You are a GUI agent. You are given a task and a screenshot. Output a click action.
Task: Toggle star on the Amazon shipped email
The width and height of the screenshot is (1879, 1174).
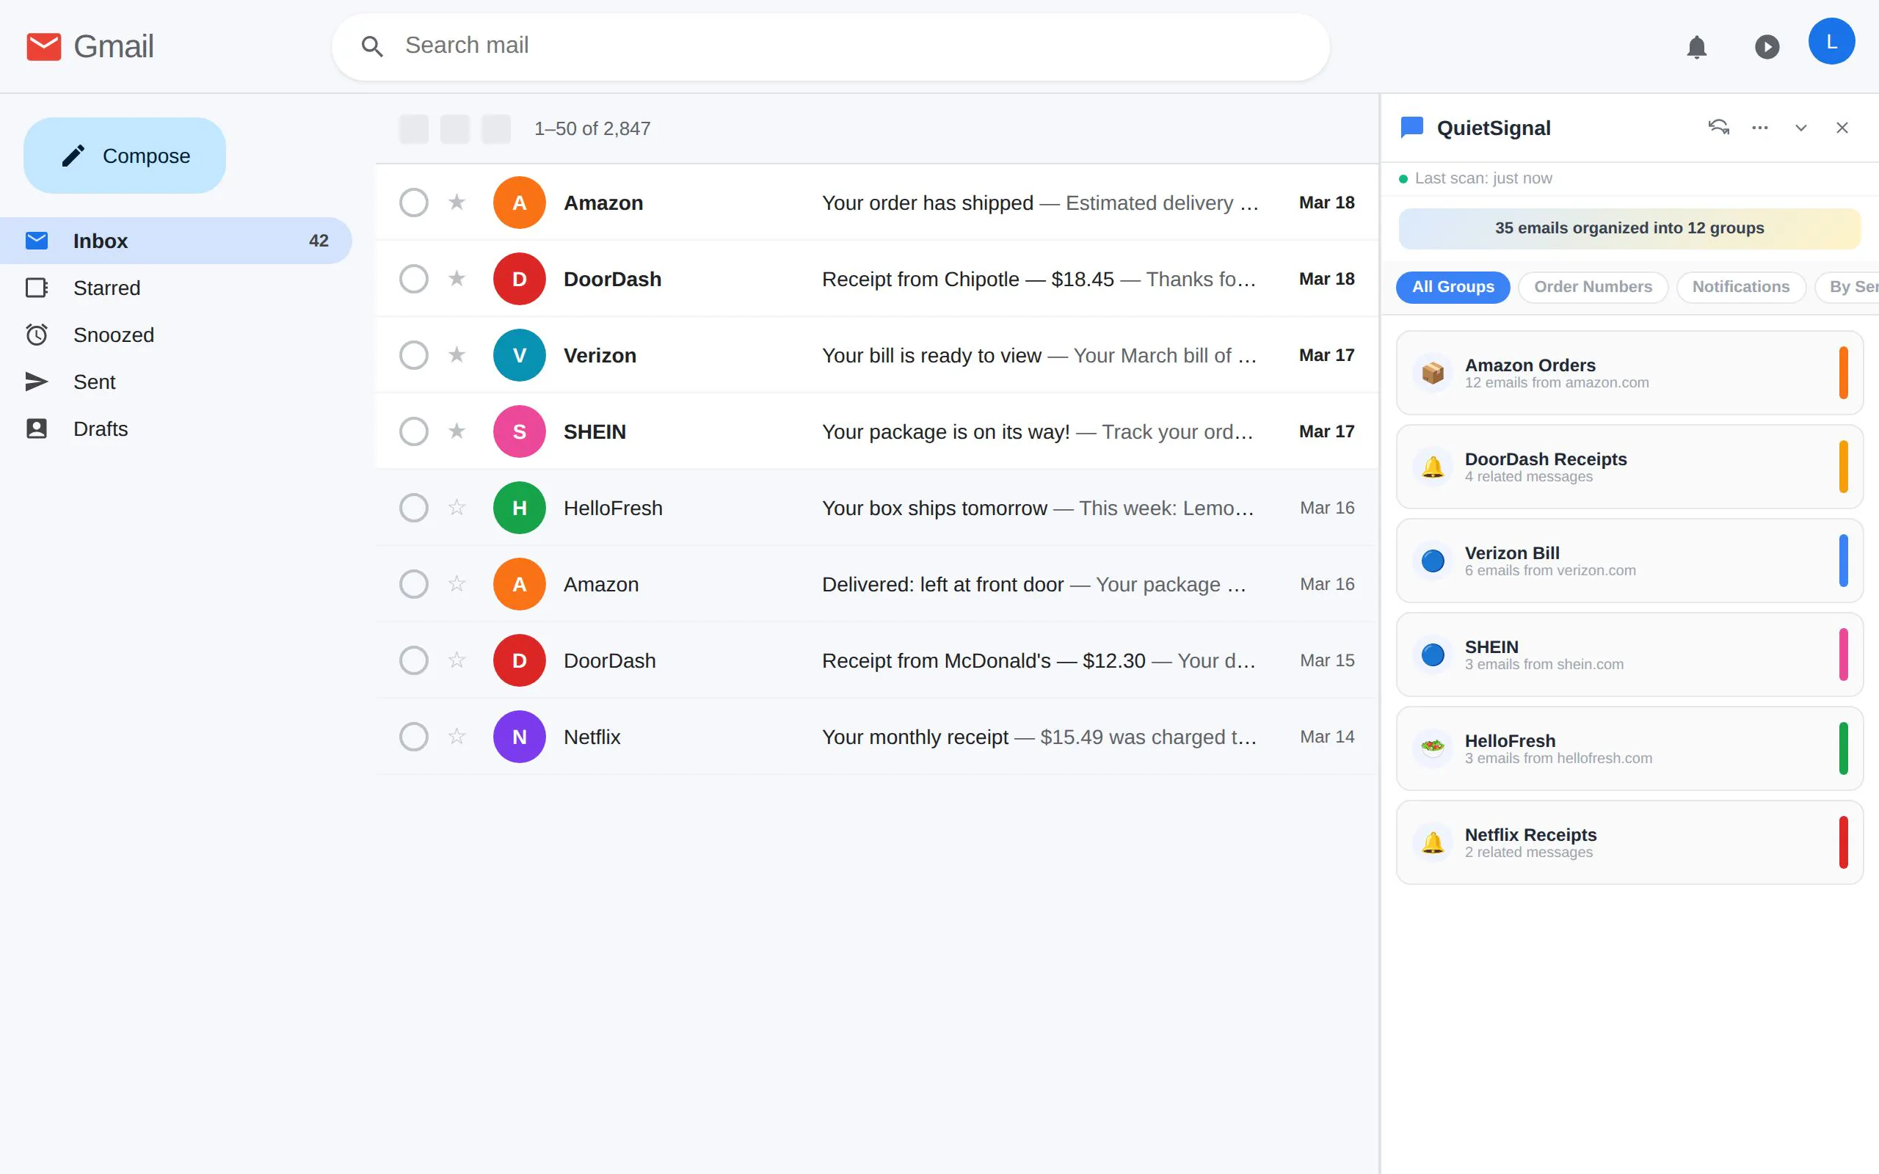point(457,202)
